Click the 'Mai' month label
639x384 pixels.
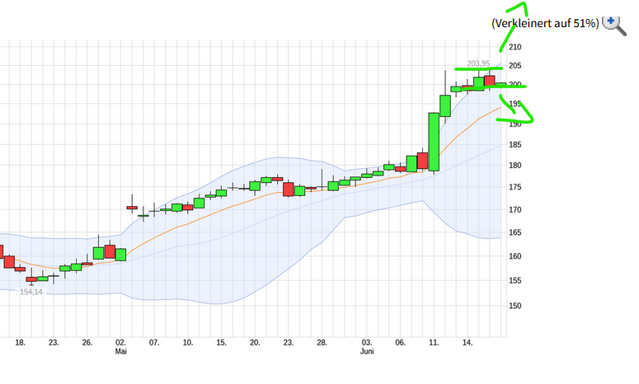120,351
